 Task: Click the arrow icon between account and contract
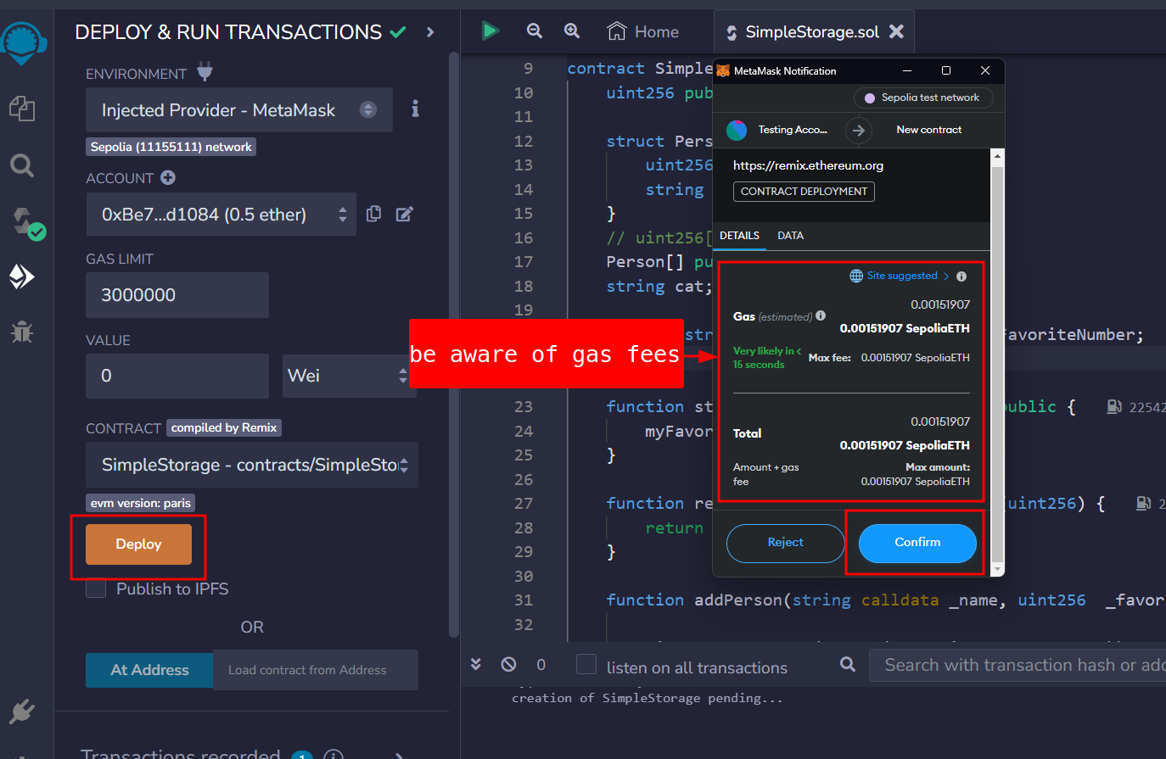point(859,130)
